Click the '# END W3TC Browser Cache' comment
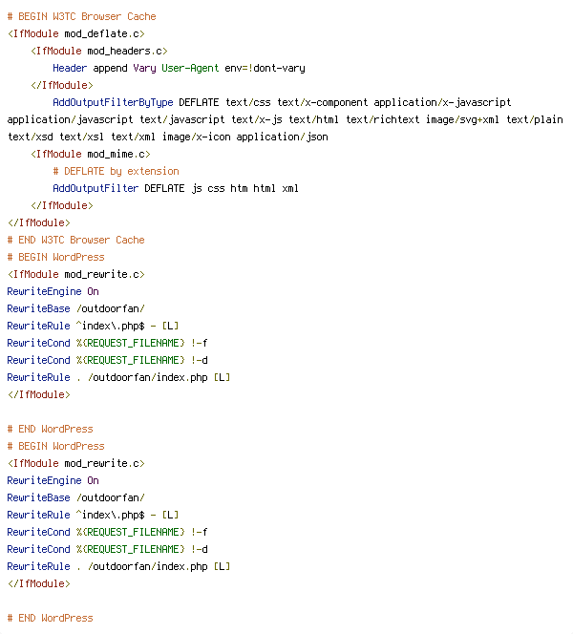Viewport: 573px width, 634px height. pos(76,240)
